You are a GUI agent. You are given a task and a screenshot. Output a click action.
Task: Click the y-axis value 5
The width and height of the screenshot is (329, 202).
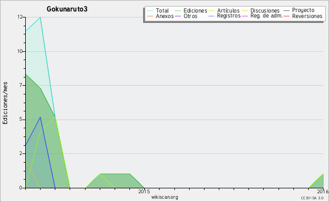pyautogui.click(x=21, y=119)
